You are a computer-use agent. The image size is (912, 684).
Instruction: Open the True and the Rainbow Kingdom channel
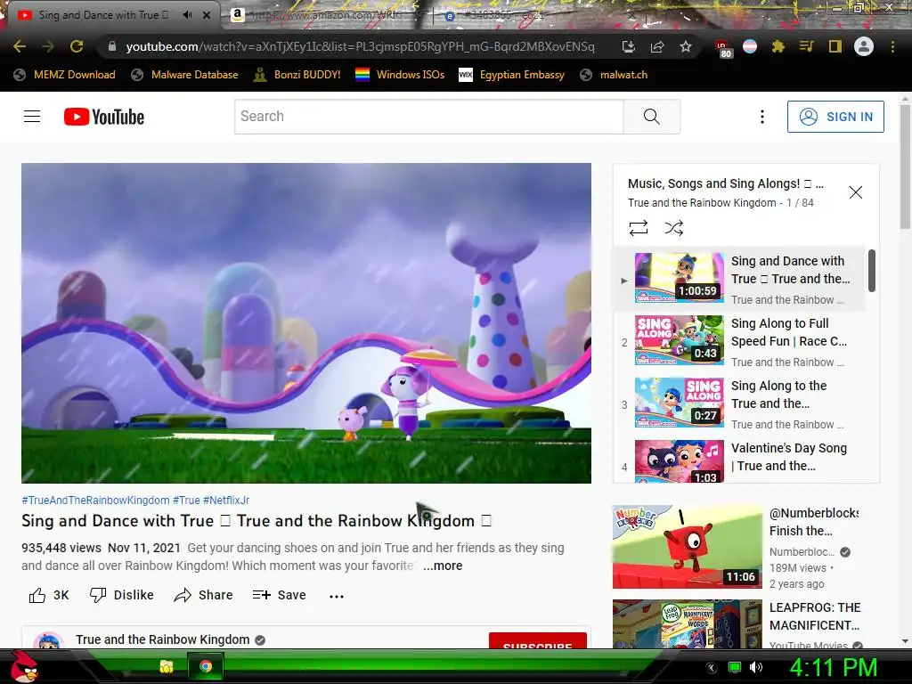pos(163,639)
